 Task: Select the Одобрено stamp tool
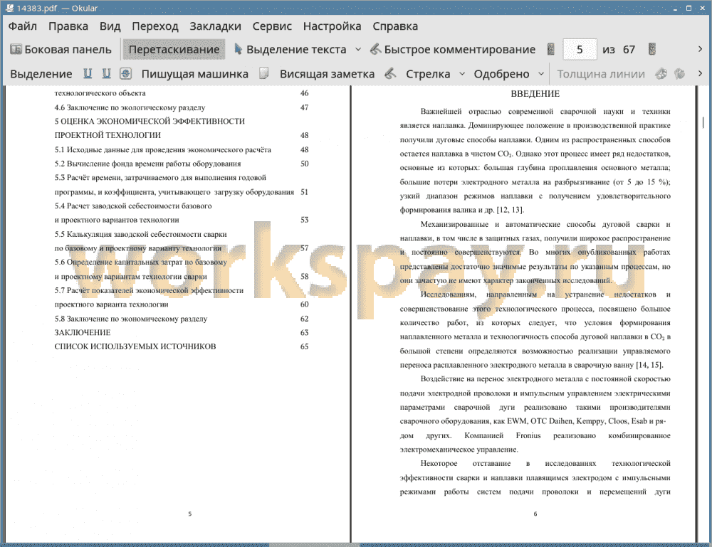point(501,74)
